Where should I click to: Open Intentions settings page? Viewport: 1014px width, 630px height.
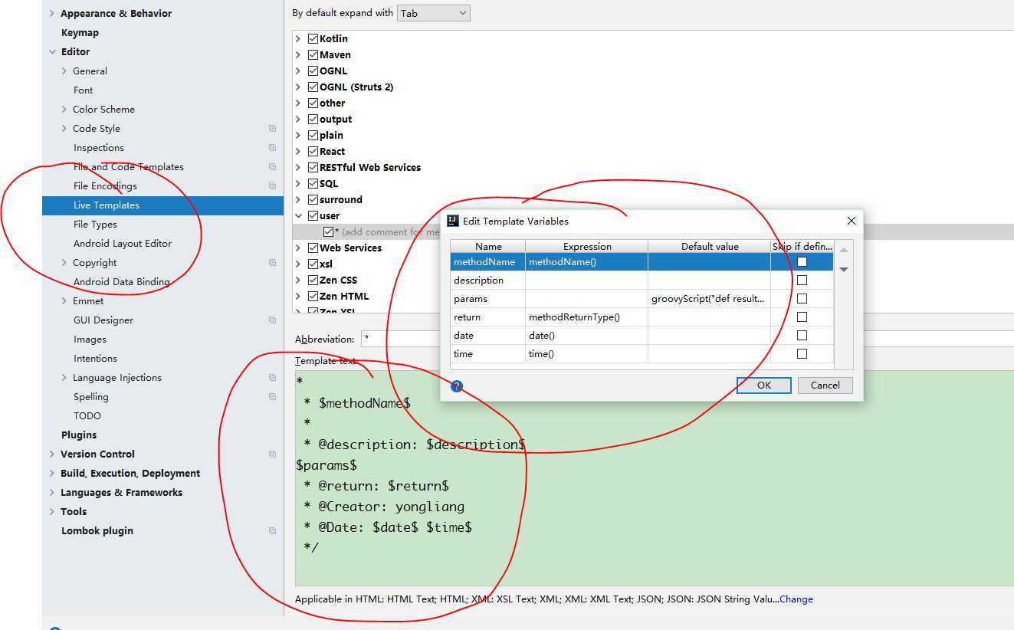[95, 359]
